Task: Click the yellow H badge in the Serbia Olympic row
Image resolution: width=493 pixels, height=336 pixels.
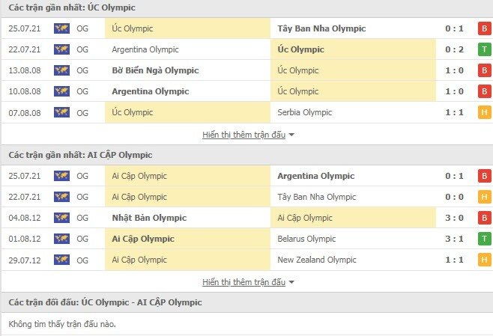Action: (x=485, y=112)
